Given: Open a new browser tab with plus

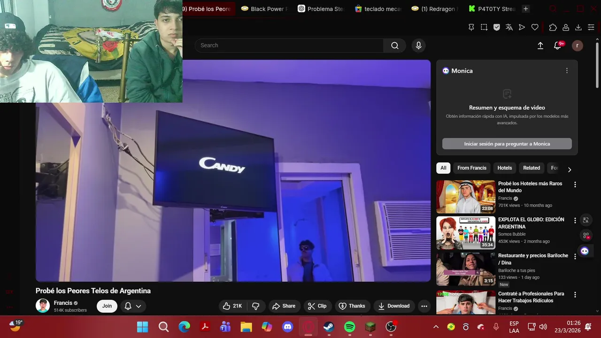Looking at the screenshot, I should 525,9.
